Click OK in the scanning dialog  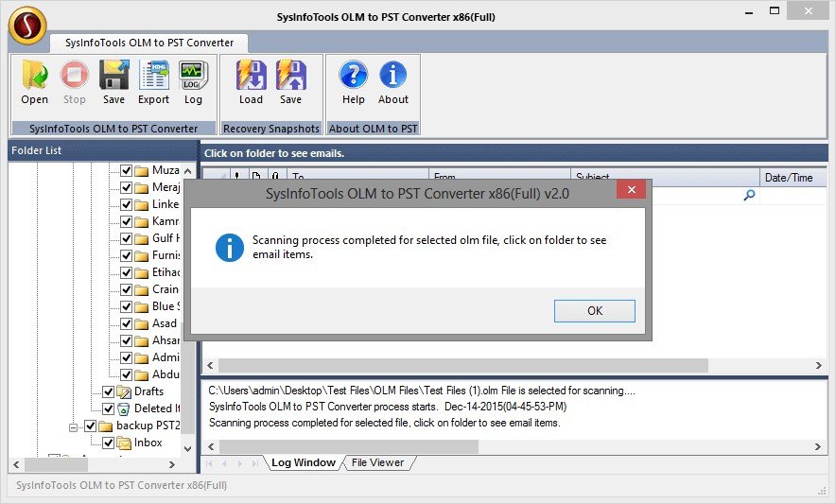595,311
